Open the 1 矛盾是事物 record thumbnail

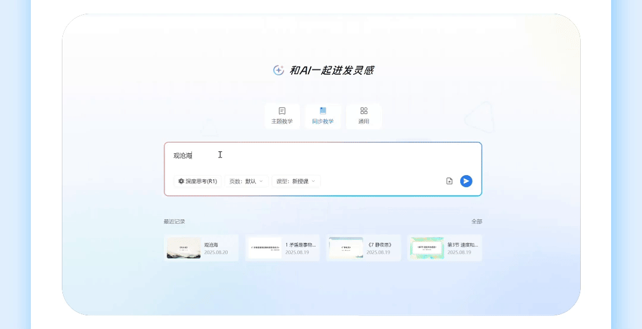pyautogui.click(x=265, y=248)
